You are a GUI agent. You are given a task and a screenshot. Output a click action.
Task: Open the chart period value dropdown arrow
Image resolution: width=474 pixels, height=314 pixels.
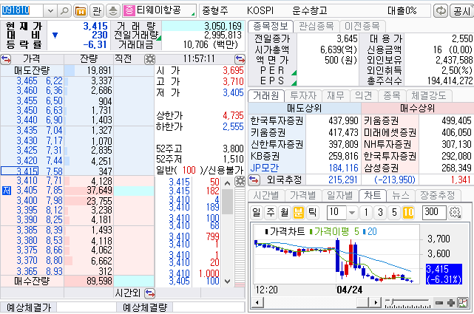coord(352,213)
